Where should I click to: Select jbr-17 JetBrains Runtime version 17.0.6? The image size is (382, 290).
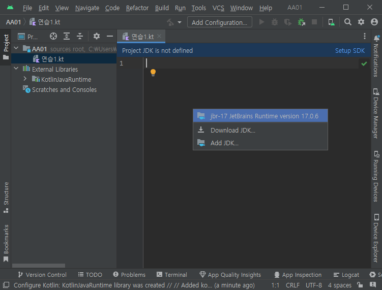coord(260,116)
